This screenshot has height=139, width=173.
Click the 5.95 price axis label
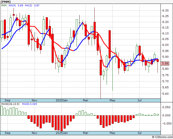(165, 51)
